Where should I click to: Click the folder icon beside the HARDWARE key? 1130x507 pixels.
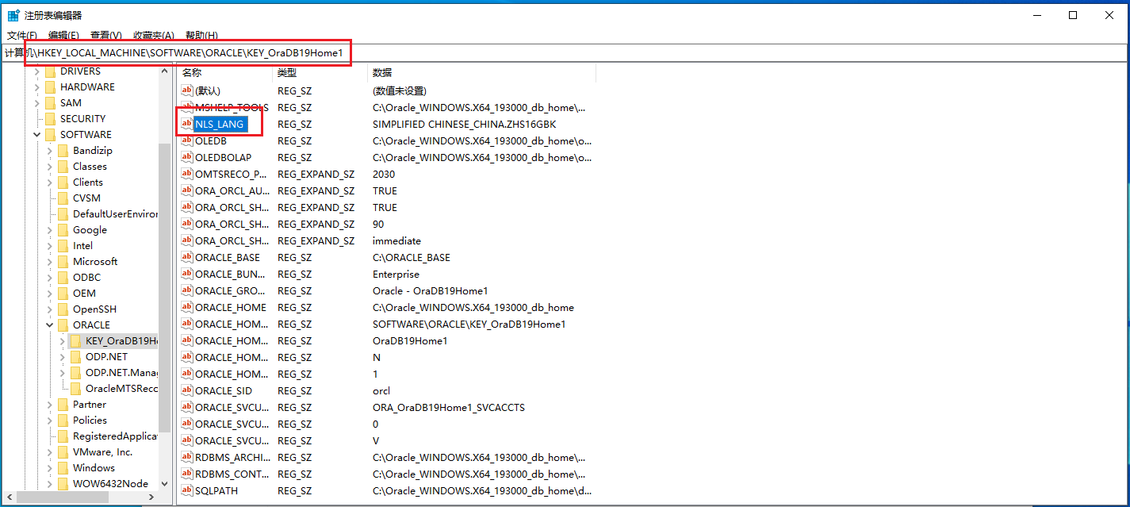[51, 87]
